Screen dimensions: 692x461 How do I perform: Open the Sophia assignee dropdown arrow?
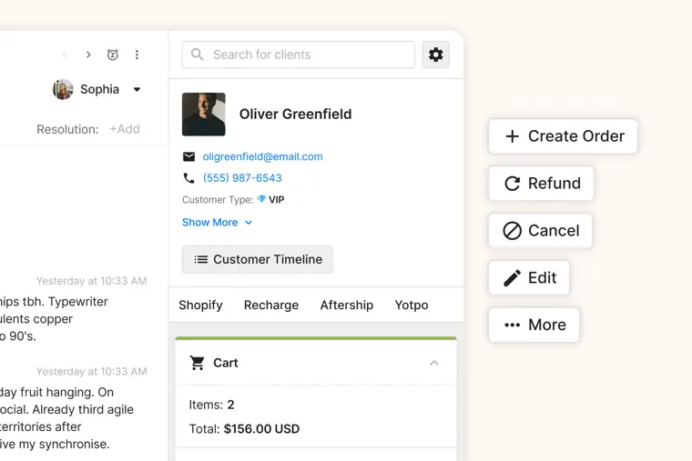(137, 89)
